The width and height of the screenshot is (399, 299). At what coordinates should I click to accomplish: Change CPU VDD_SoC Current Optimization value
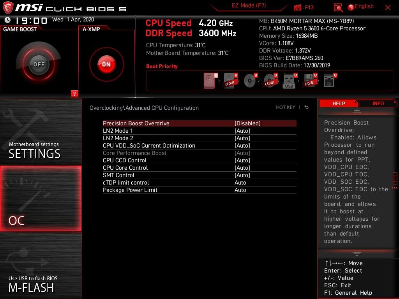coord(242,146)
